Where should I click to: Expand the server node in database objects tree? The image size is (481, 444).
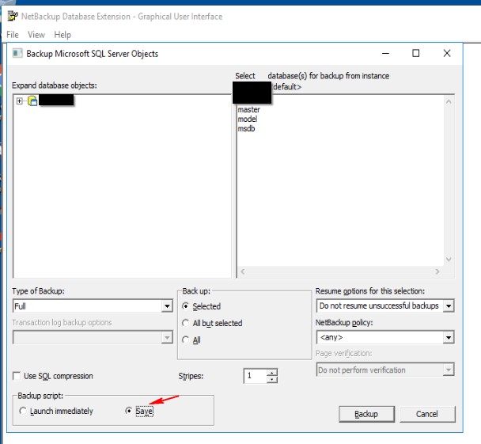pos(20,101)
